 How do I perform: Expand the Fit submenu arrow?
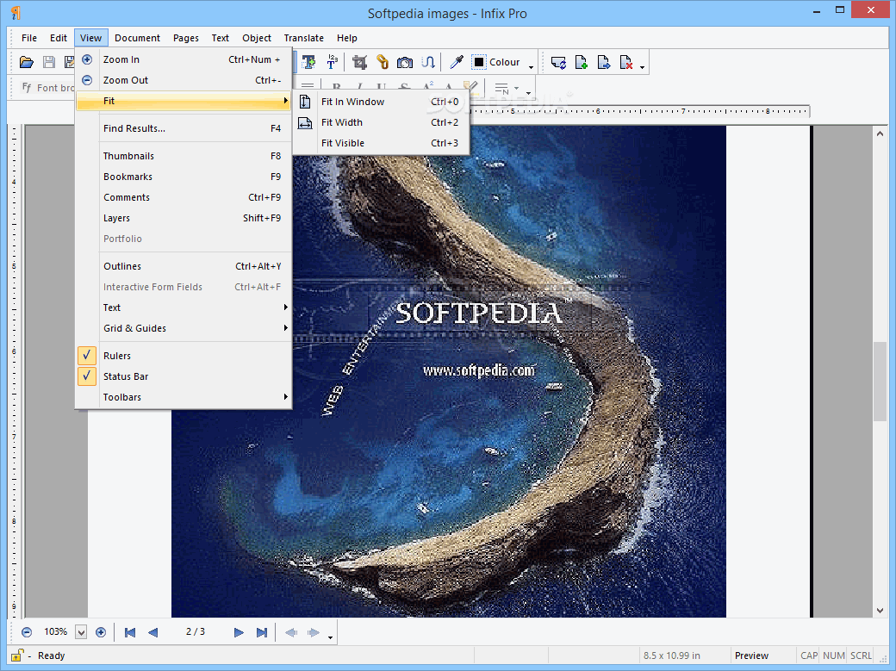[286, 101]
